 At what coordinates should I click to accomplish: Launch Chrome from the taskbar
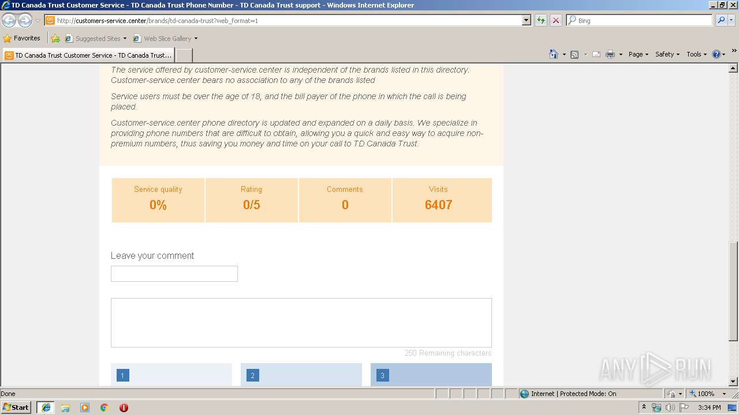104,408
